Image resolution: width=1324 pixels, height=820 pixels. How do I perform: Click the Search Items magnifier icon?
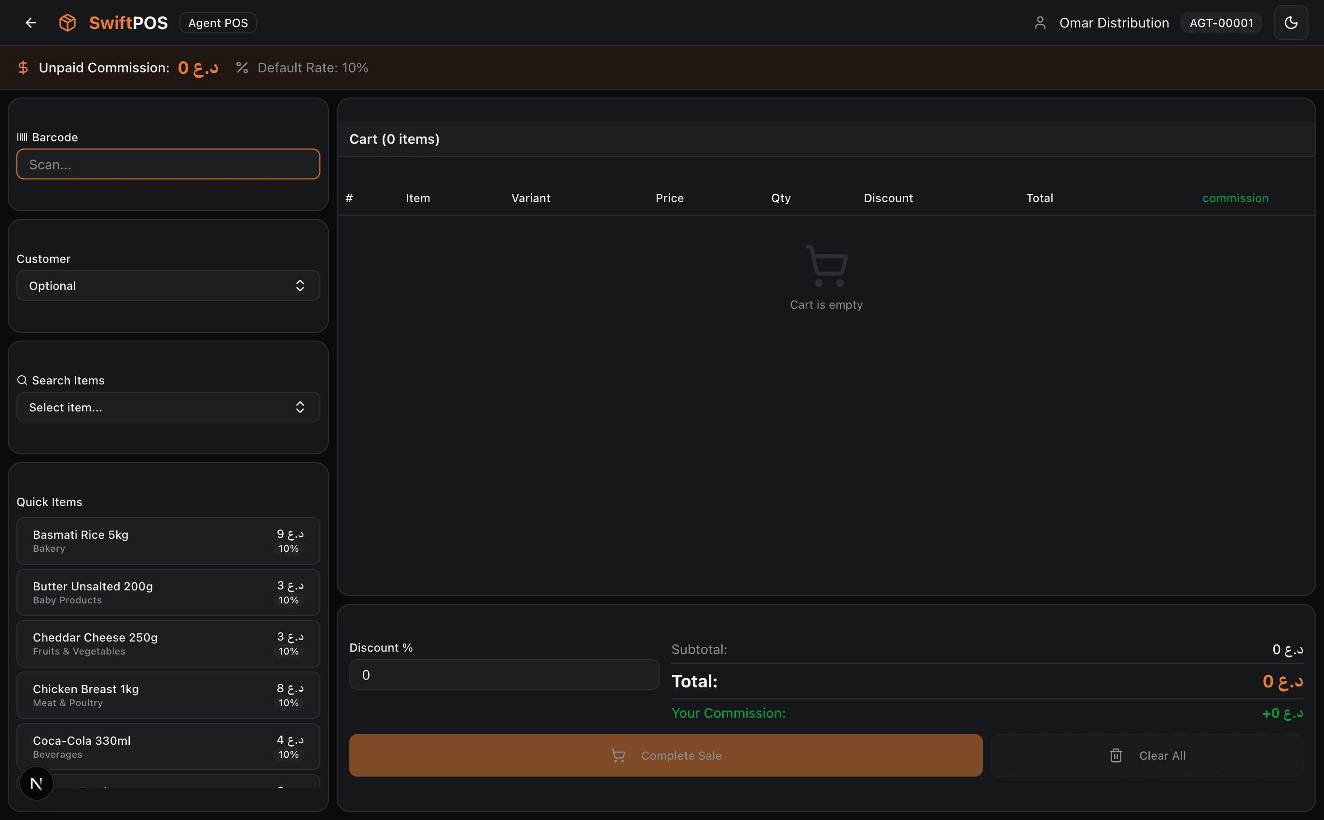[22, 380]
